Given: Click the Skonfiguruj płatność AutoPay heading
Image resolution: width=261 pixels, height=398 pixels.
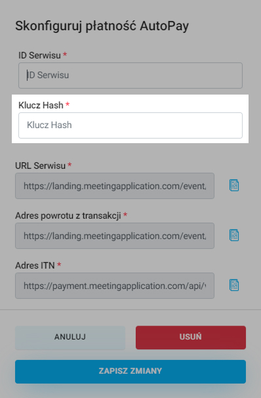Looking at the screenshot, I should pyautogui.click(x=102, y=26).
